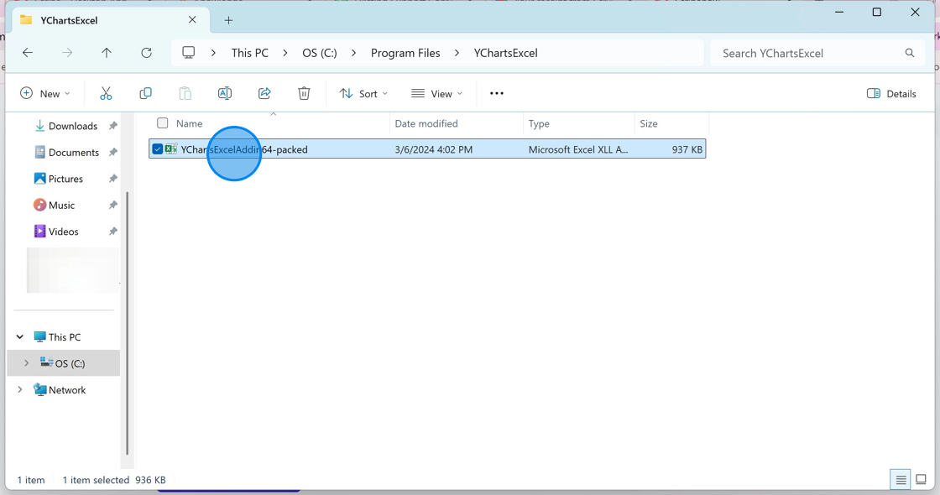The width and height of the screenshot is (940, 495).
Task: Uncheck the YChartsExcelAddin64-packed file checkbox
Action: (x=157, y=148)
